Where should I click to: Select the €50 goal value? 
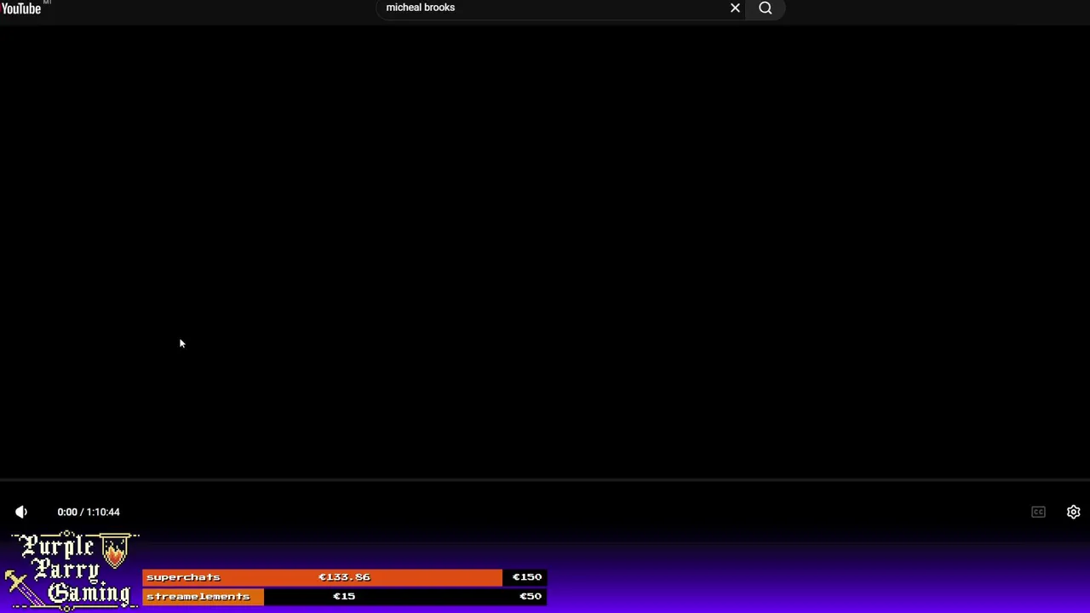[x=530, y=596]
